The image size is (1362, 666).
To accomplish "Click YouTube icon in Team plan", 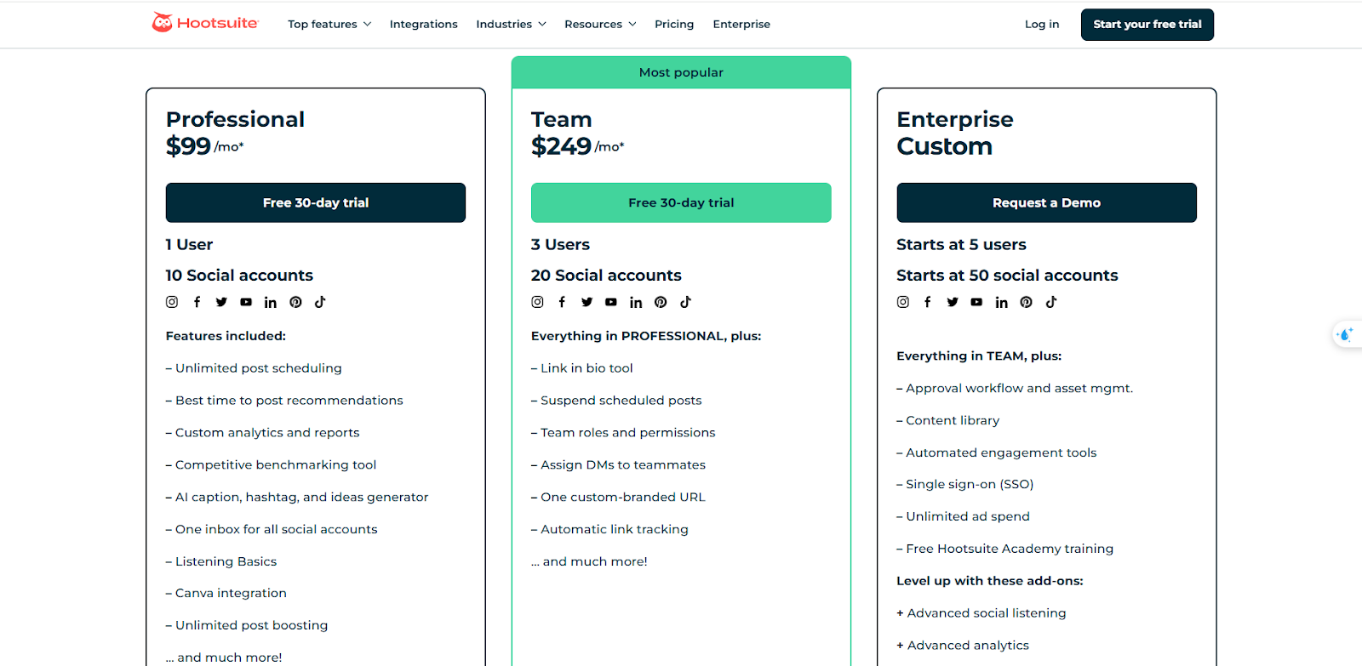I will coord(611,302).
